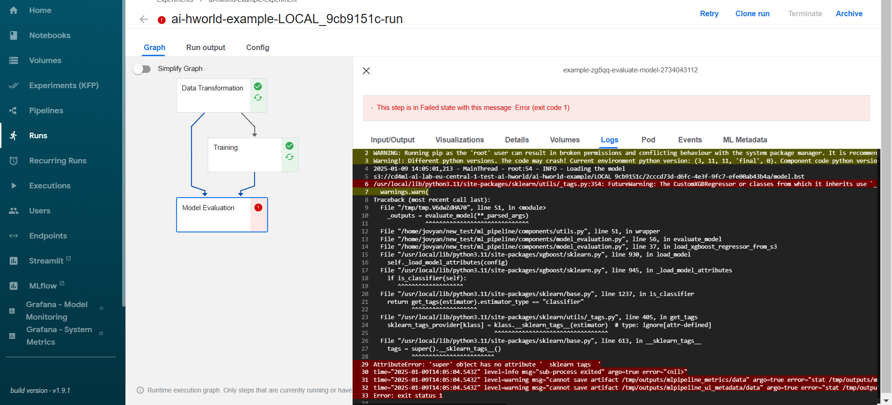Open the Recurring Runs alarm clock icon
Screen dimensions: 892x405
[x=13, y=161]
